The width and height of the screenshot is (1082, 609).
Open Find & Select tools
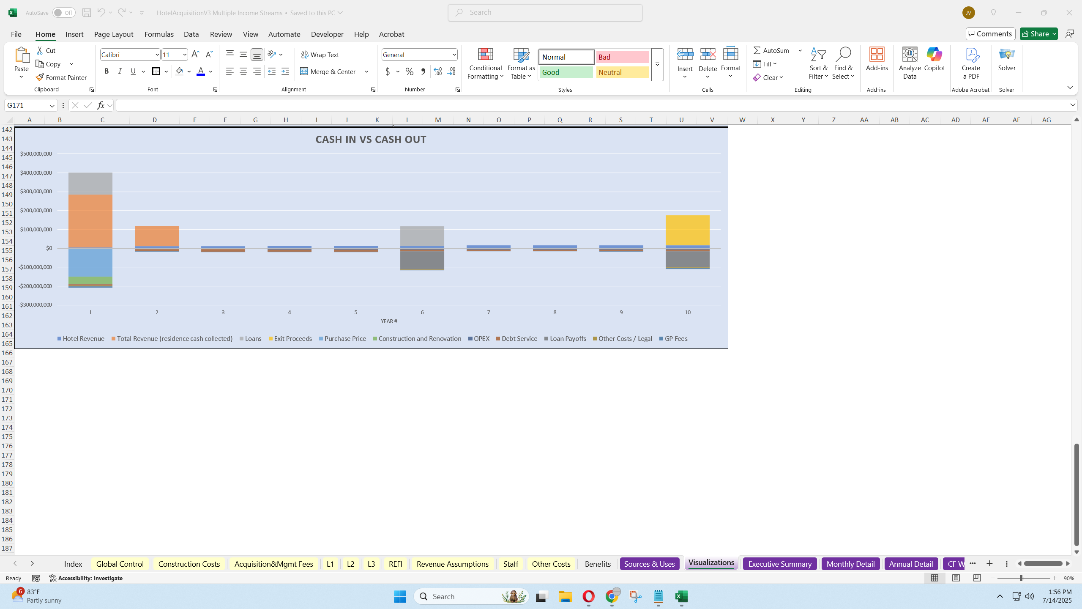[x=844, y=63]
